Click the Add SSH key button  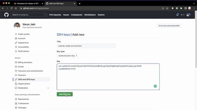[x=65, y=94]
